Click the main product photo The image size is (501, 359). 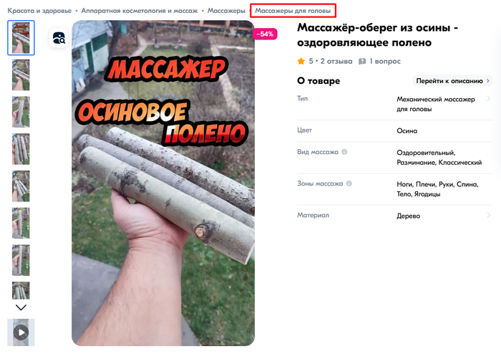[x=163, y=183]
